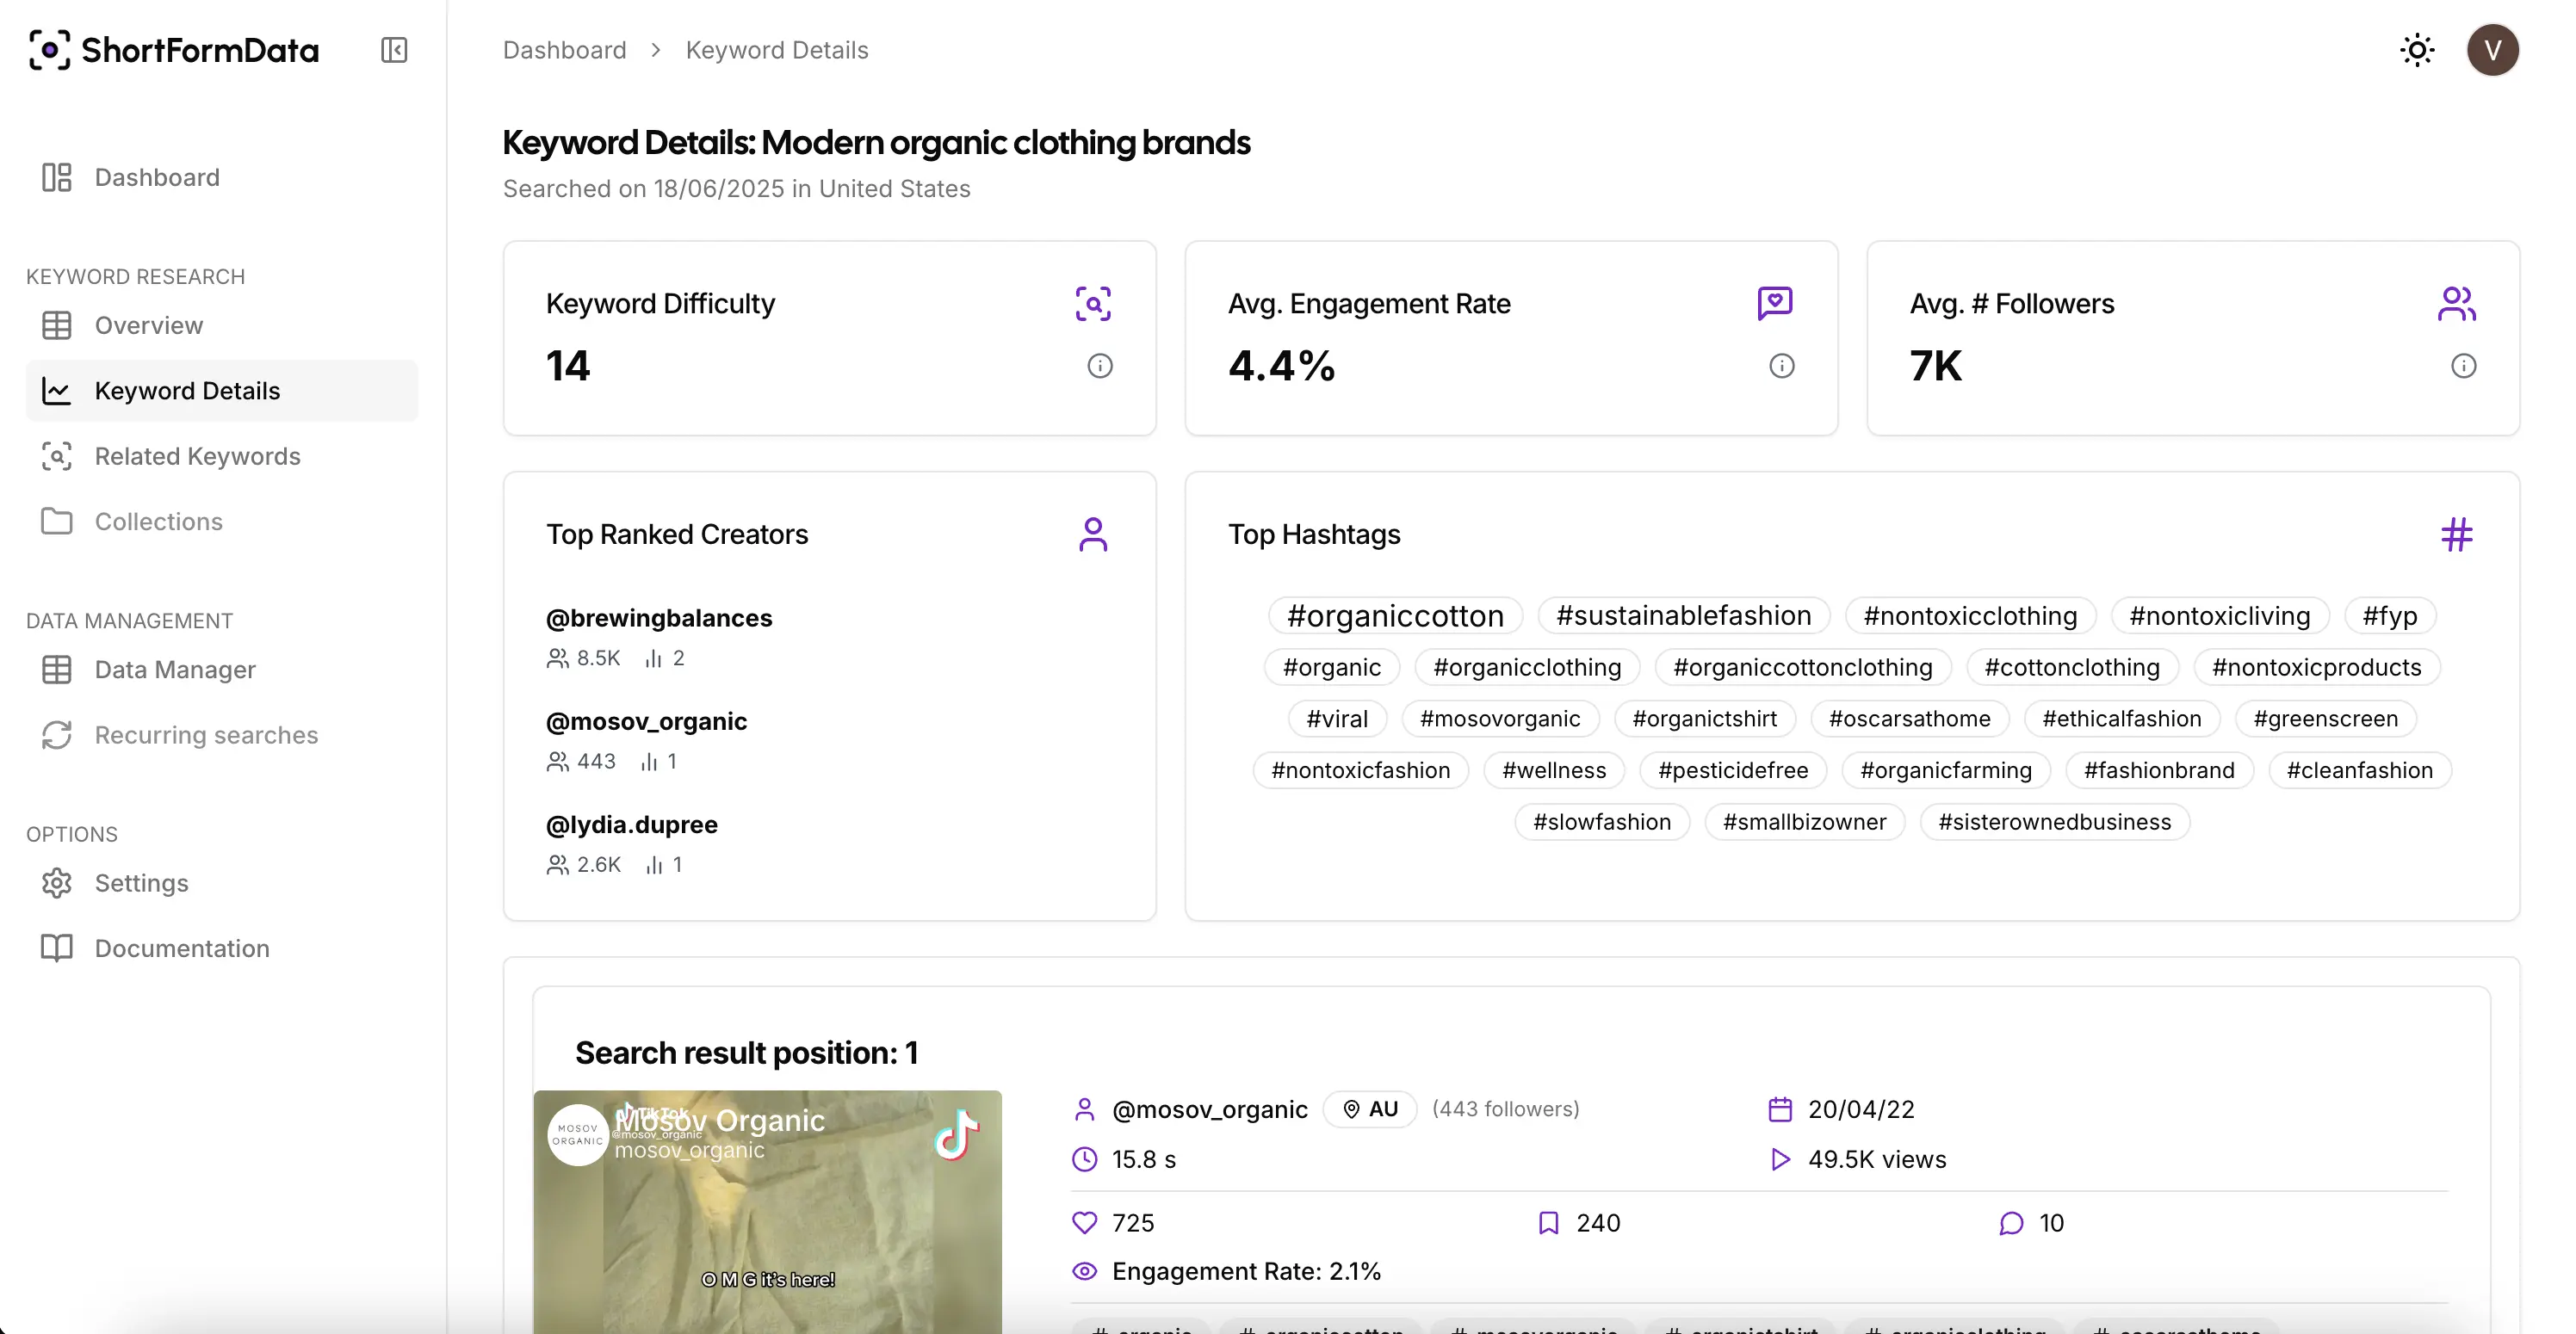Screen dimensions: 2576x1334
Task: Open the user avatar menu labeled V
Action: click(2492, 50)
